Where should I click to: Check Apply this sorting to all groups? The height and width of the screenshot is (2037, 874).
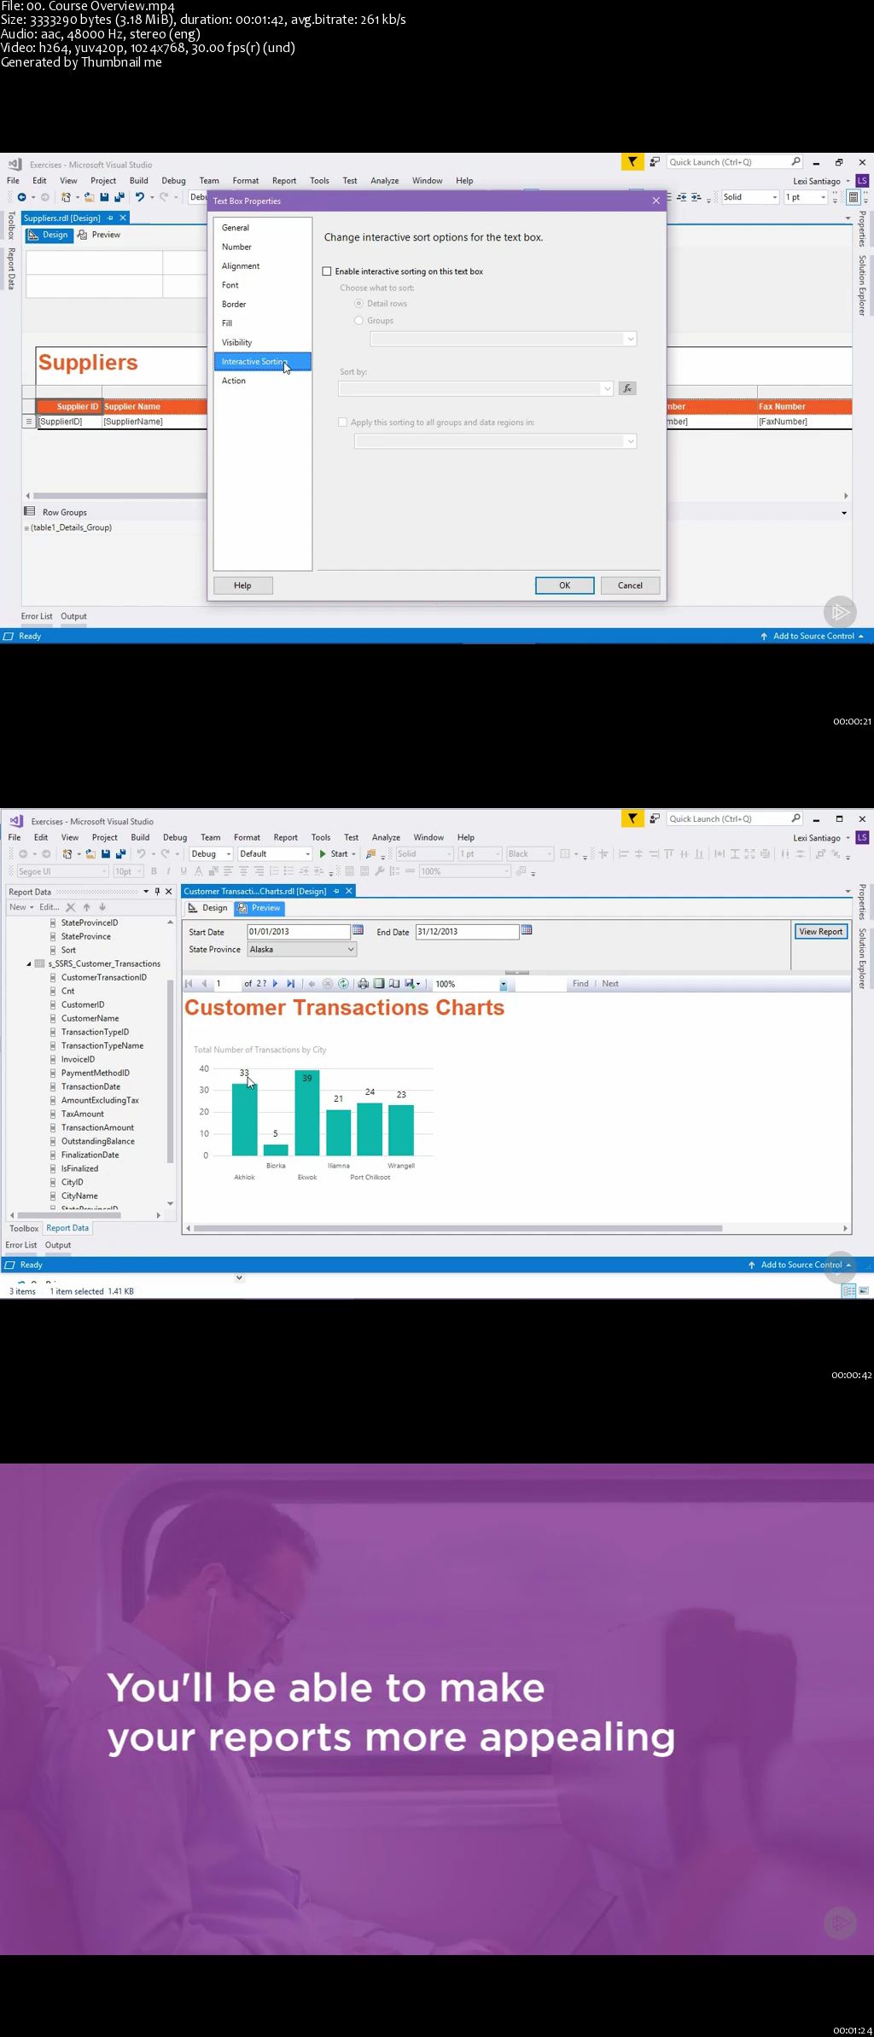point(342,422)
